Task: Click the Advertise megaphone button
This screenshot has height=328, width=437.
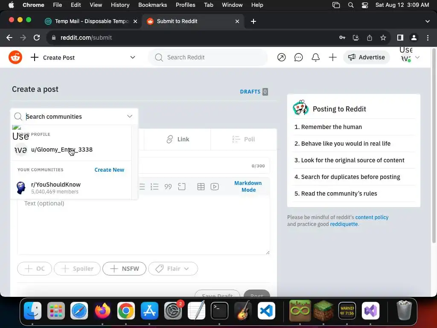Action: [367, 58]
